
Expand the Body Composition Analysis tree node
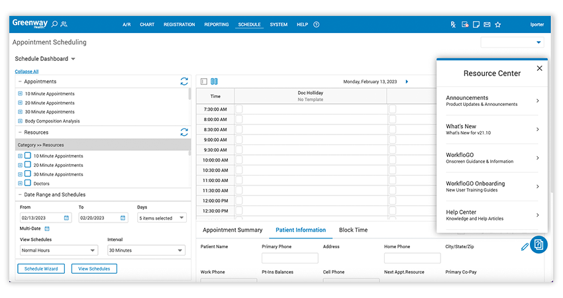point(21,121)
